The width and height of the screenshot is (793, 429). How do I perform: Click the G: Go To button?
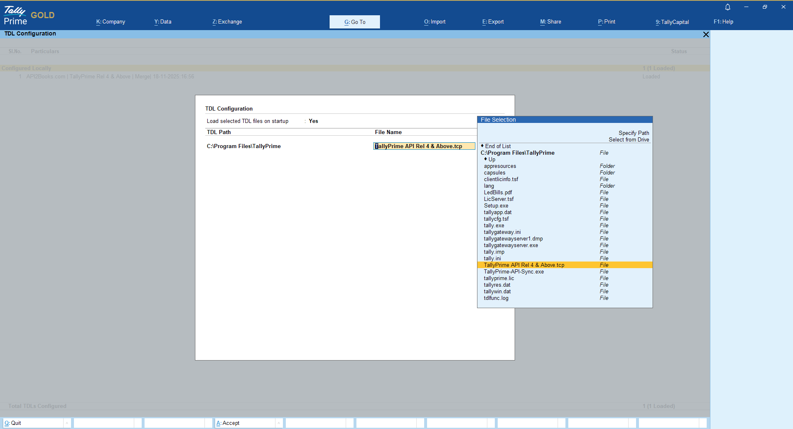pyautogui.click(x=354, y=22)
